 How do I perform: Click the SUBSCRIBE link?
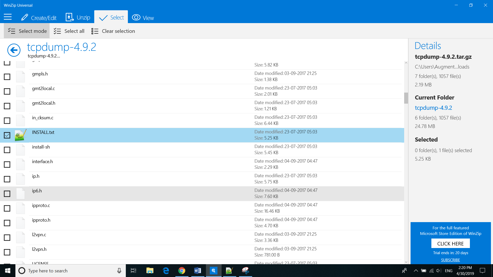pyautogui.click(x=450, y=260)
